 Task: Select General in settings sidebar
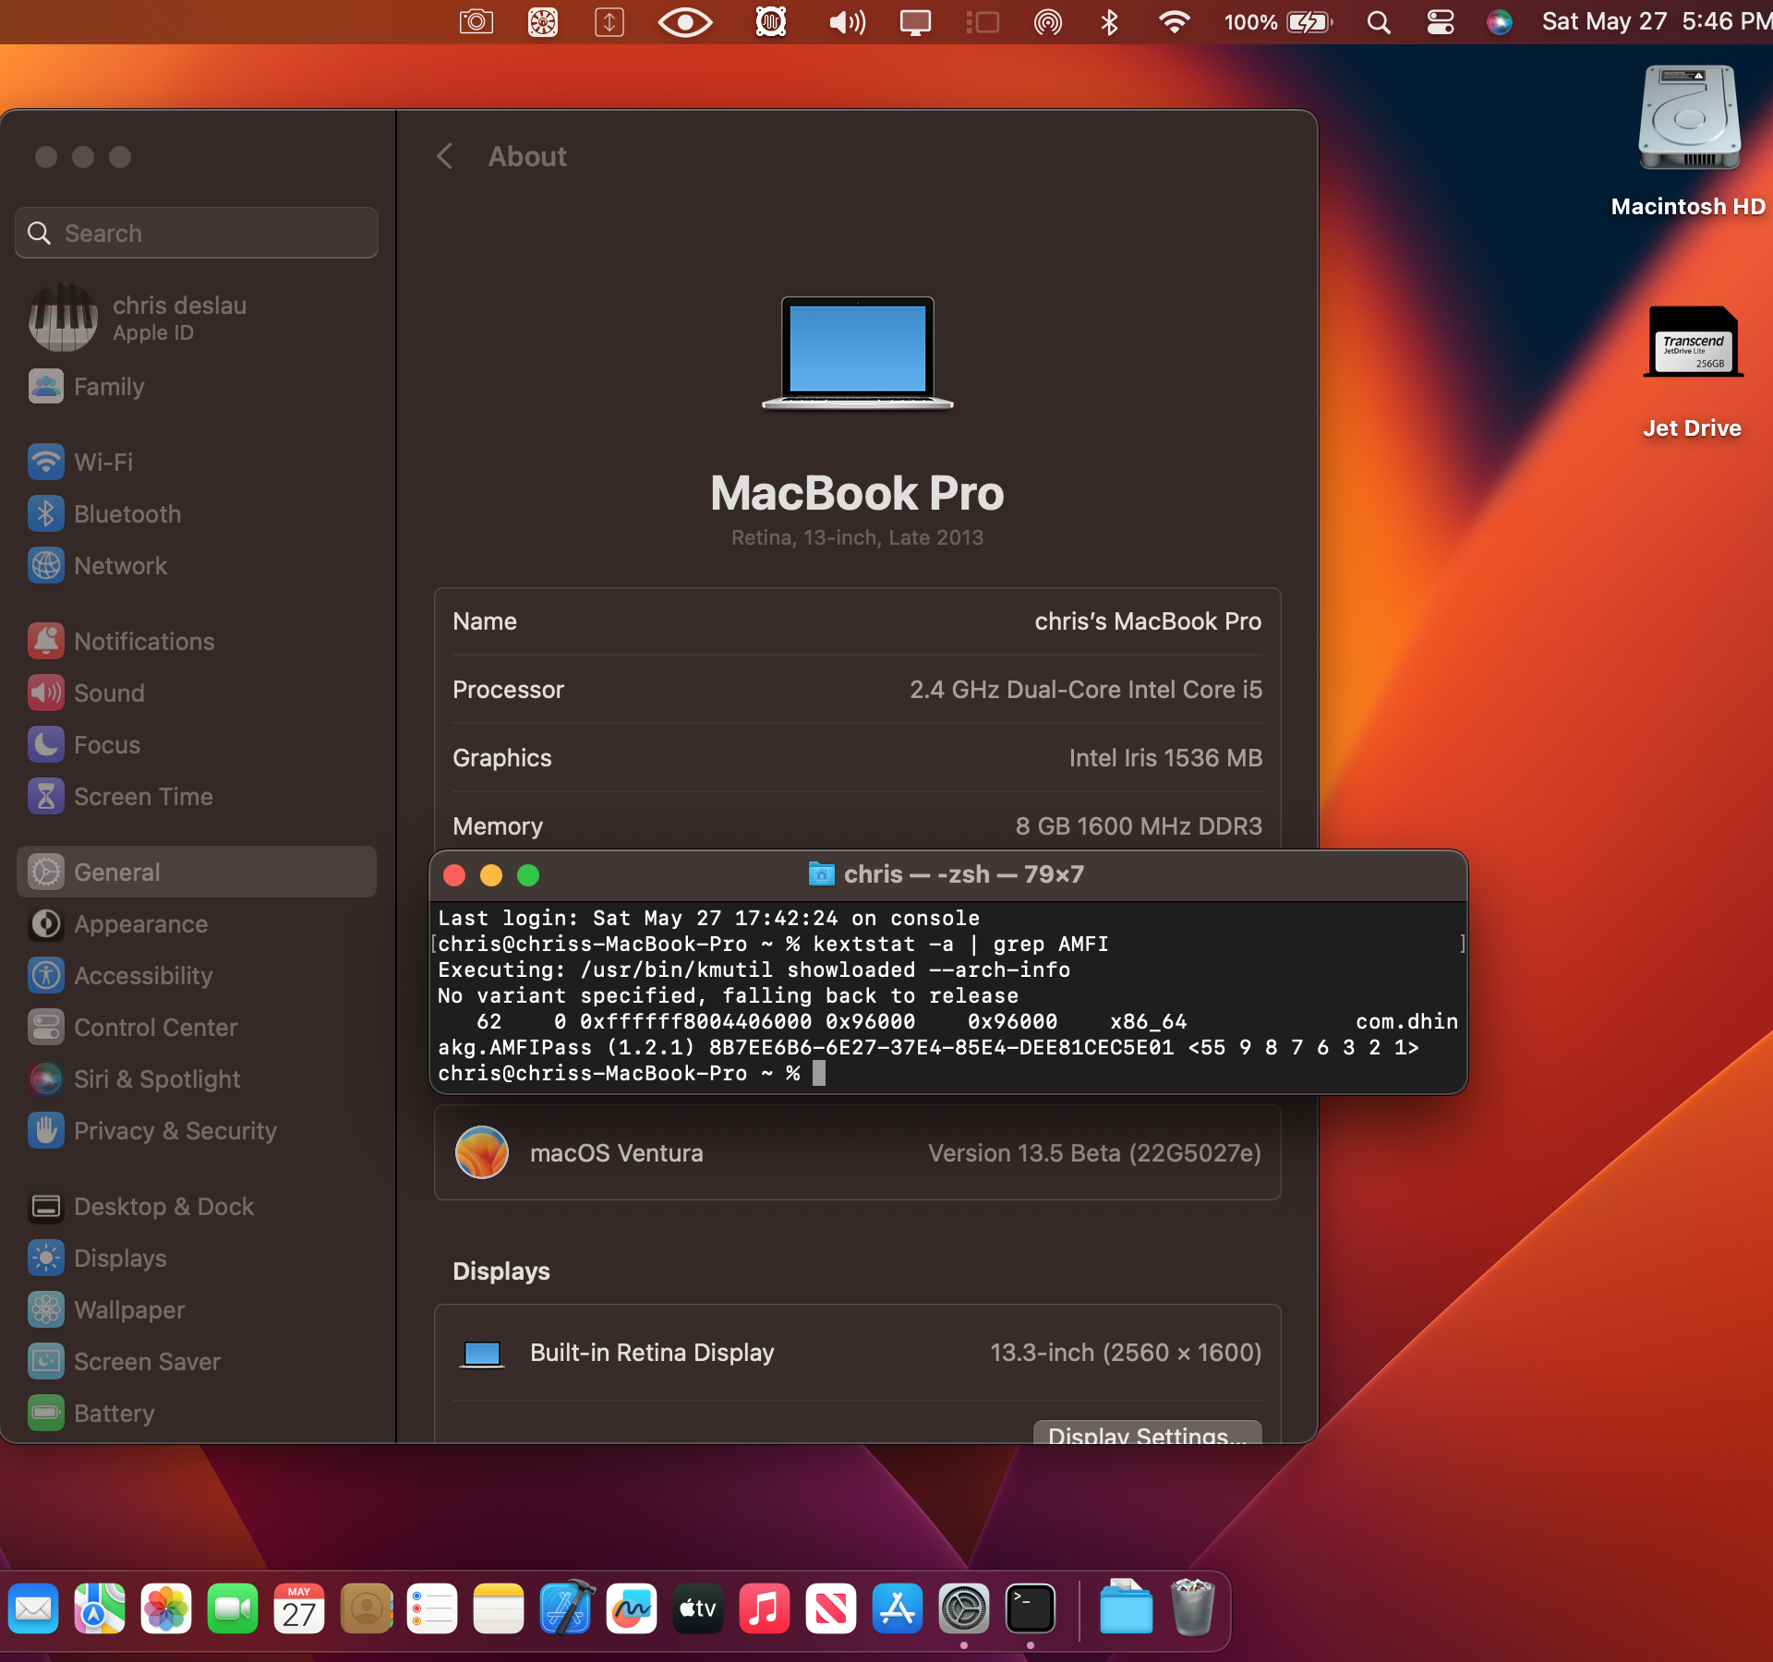point(116,872)
